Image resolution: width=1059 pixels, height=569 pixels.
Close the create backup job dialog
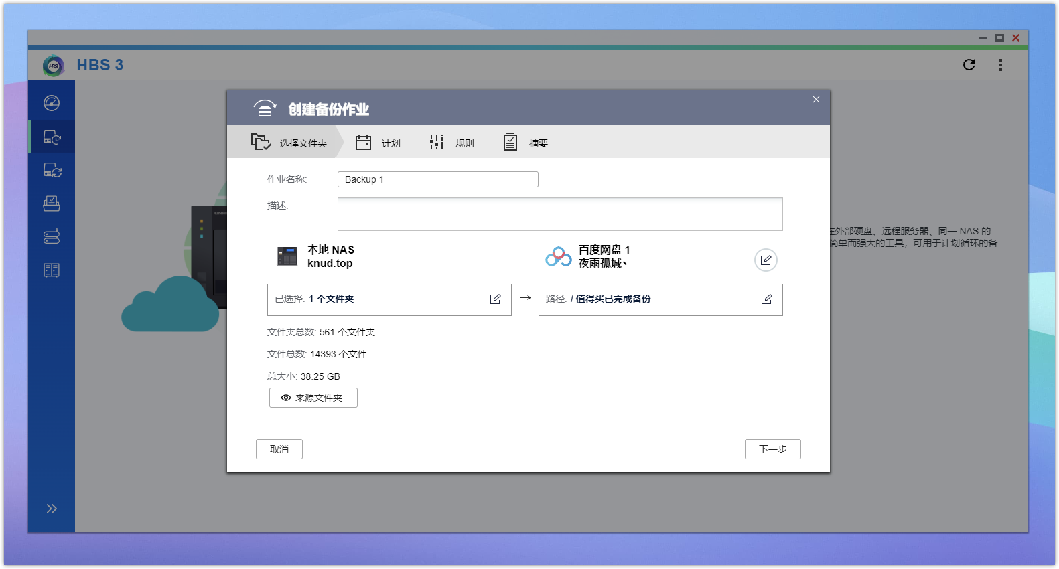point(816,100)
